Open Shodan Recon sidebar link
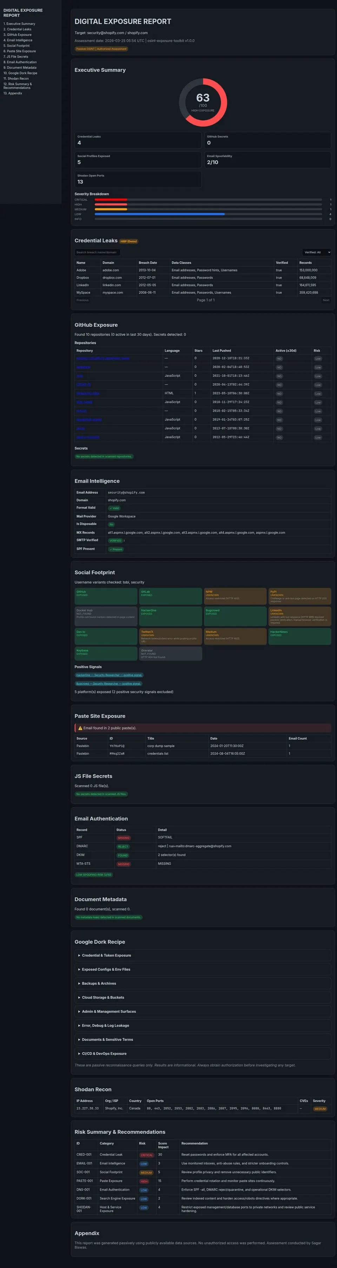The image size is (337, 1268). (x=16, y=78)
